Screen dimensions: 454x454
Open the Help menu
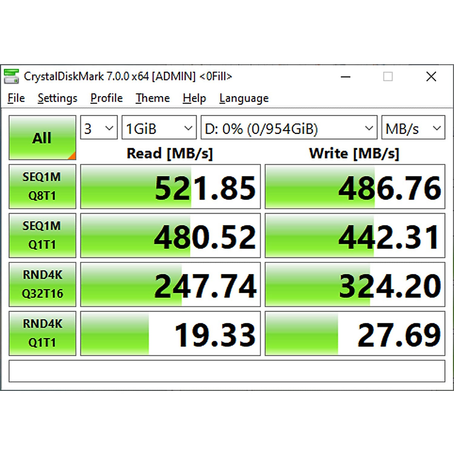[x=194, y=98]
